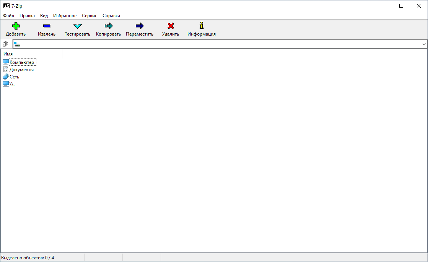
Task: Click the Добавить (Add) toolbar icon
Action: (15, 26)
